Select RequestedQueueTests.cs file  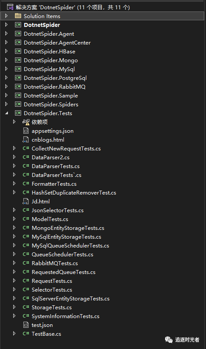coord(63,272)
